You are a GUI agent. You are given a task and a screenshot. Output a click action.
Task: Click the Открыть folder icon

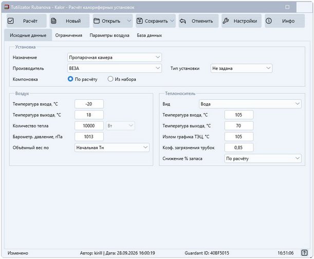[97, 21]
